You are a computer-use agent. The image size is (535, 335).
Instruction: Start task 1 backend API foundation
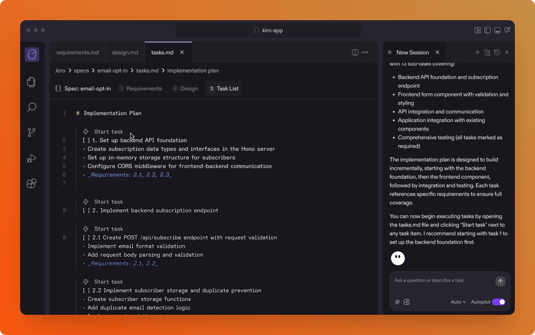click(107, 131)
